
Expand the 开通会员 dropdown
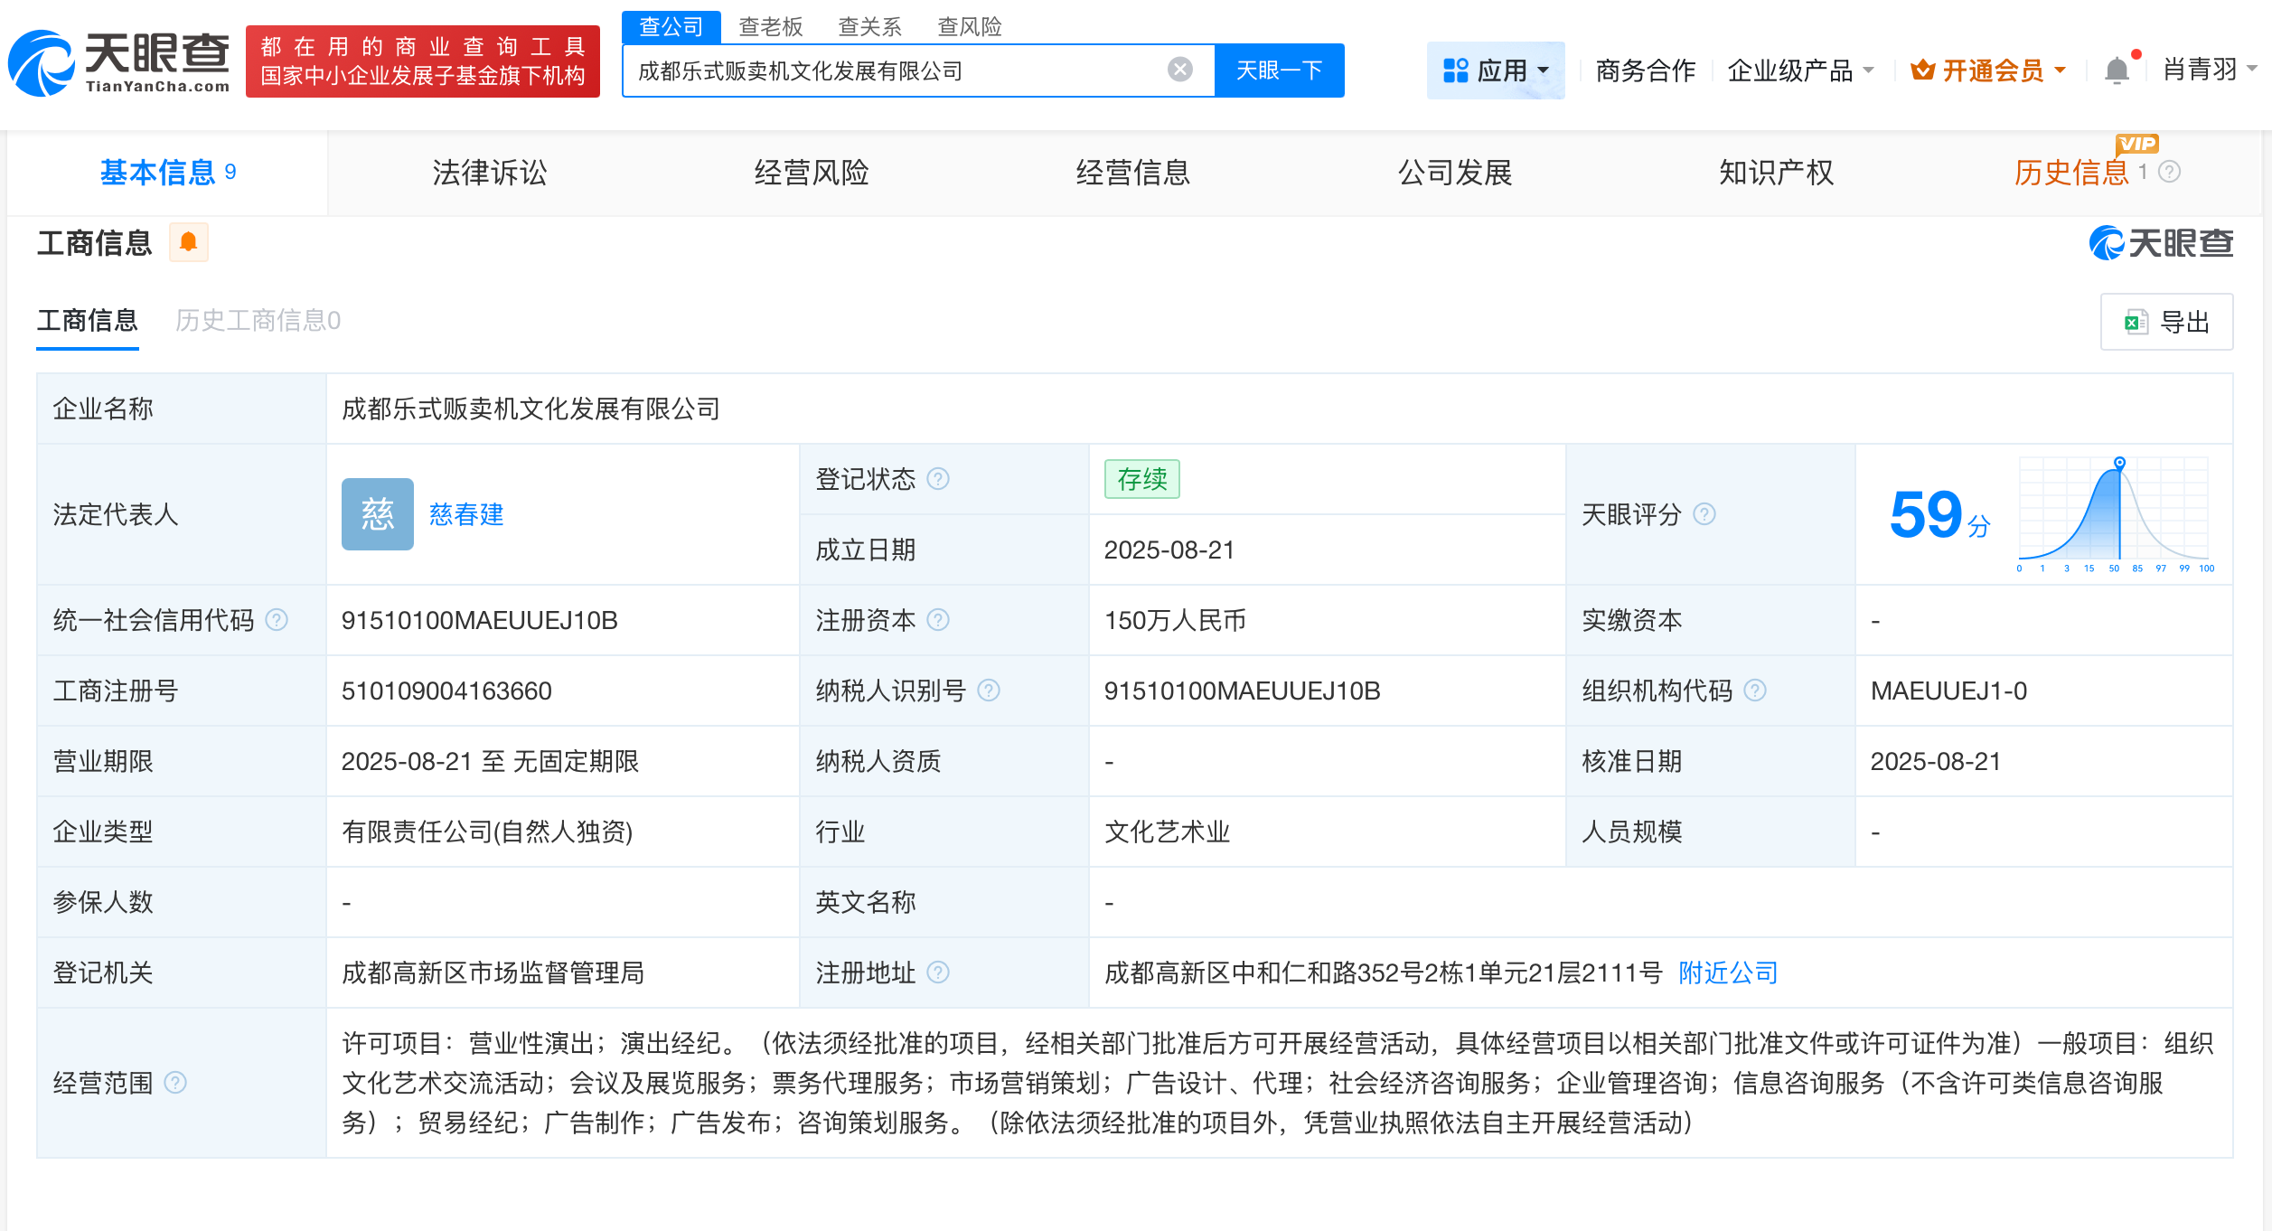[1987, 70]
